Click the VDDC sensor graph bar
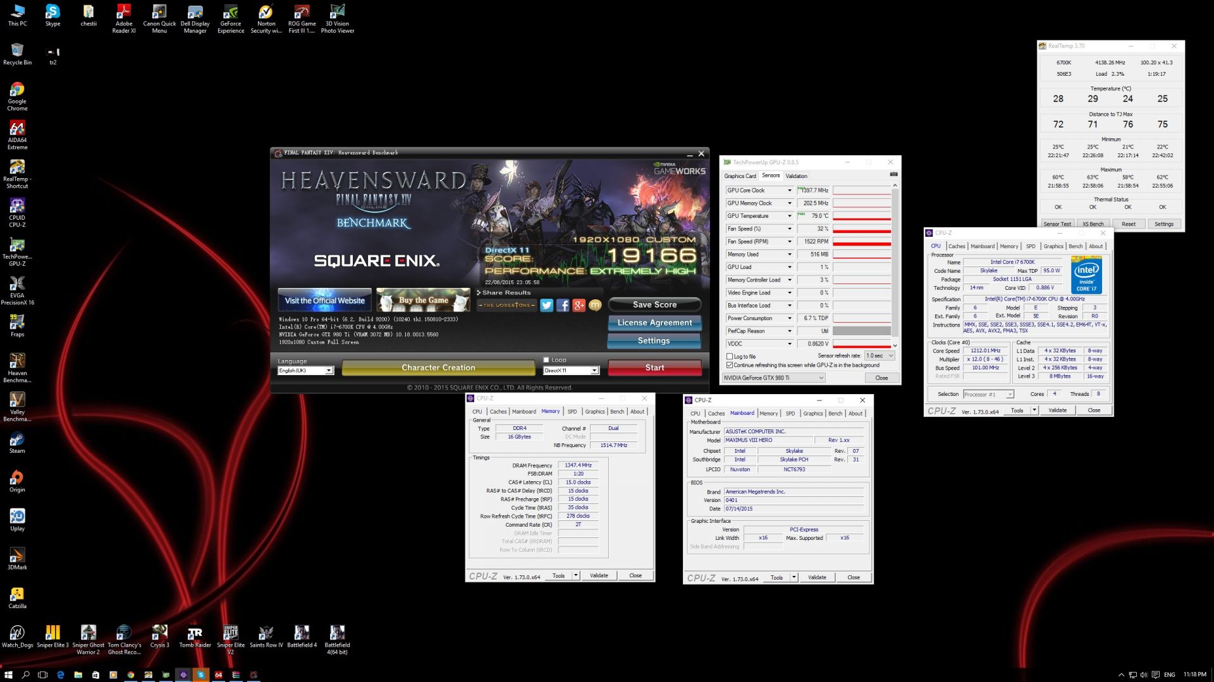 tap(862, 344)
